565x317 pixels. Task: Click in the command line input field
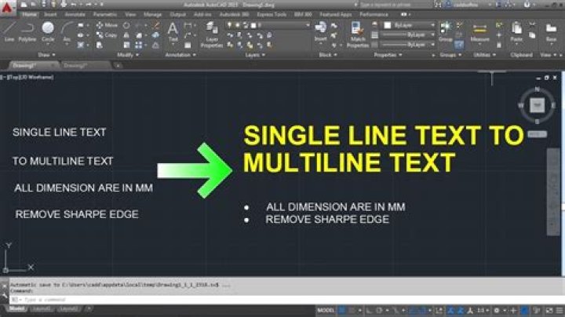[118, 300]
